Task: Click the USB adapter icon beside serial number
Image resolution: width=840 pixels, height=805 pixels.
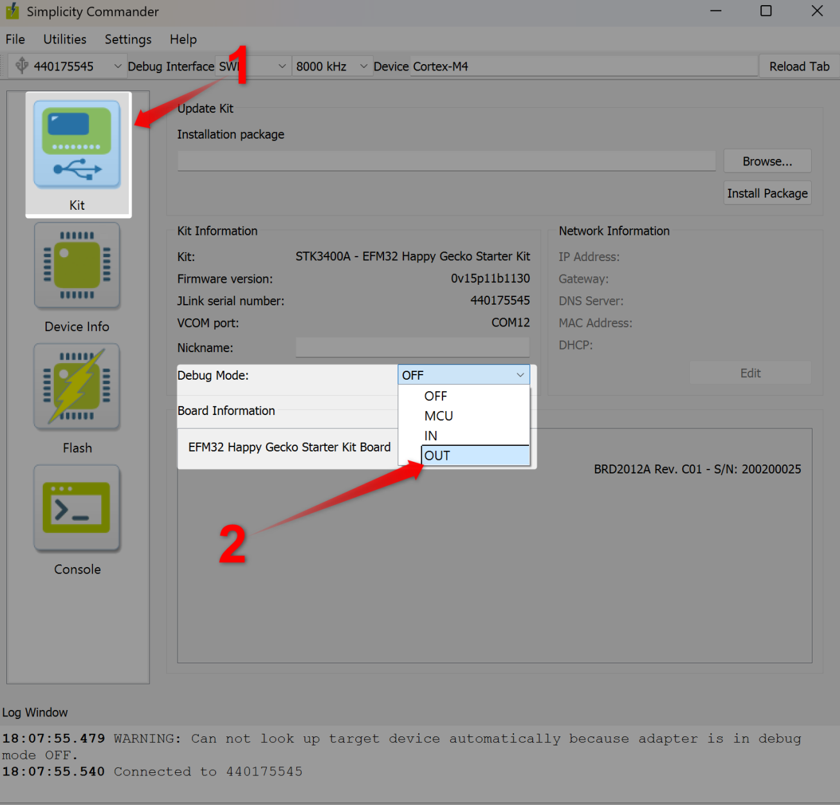Action: click(22, 66)
